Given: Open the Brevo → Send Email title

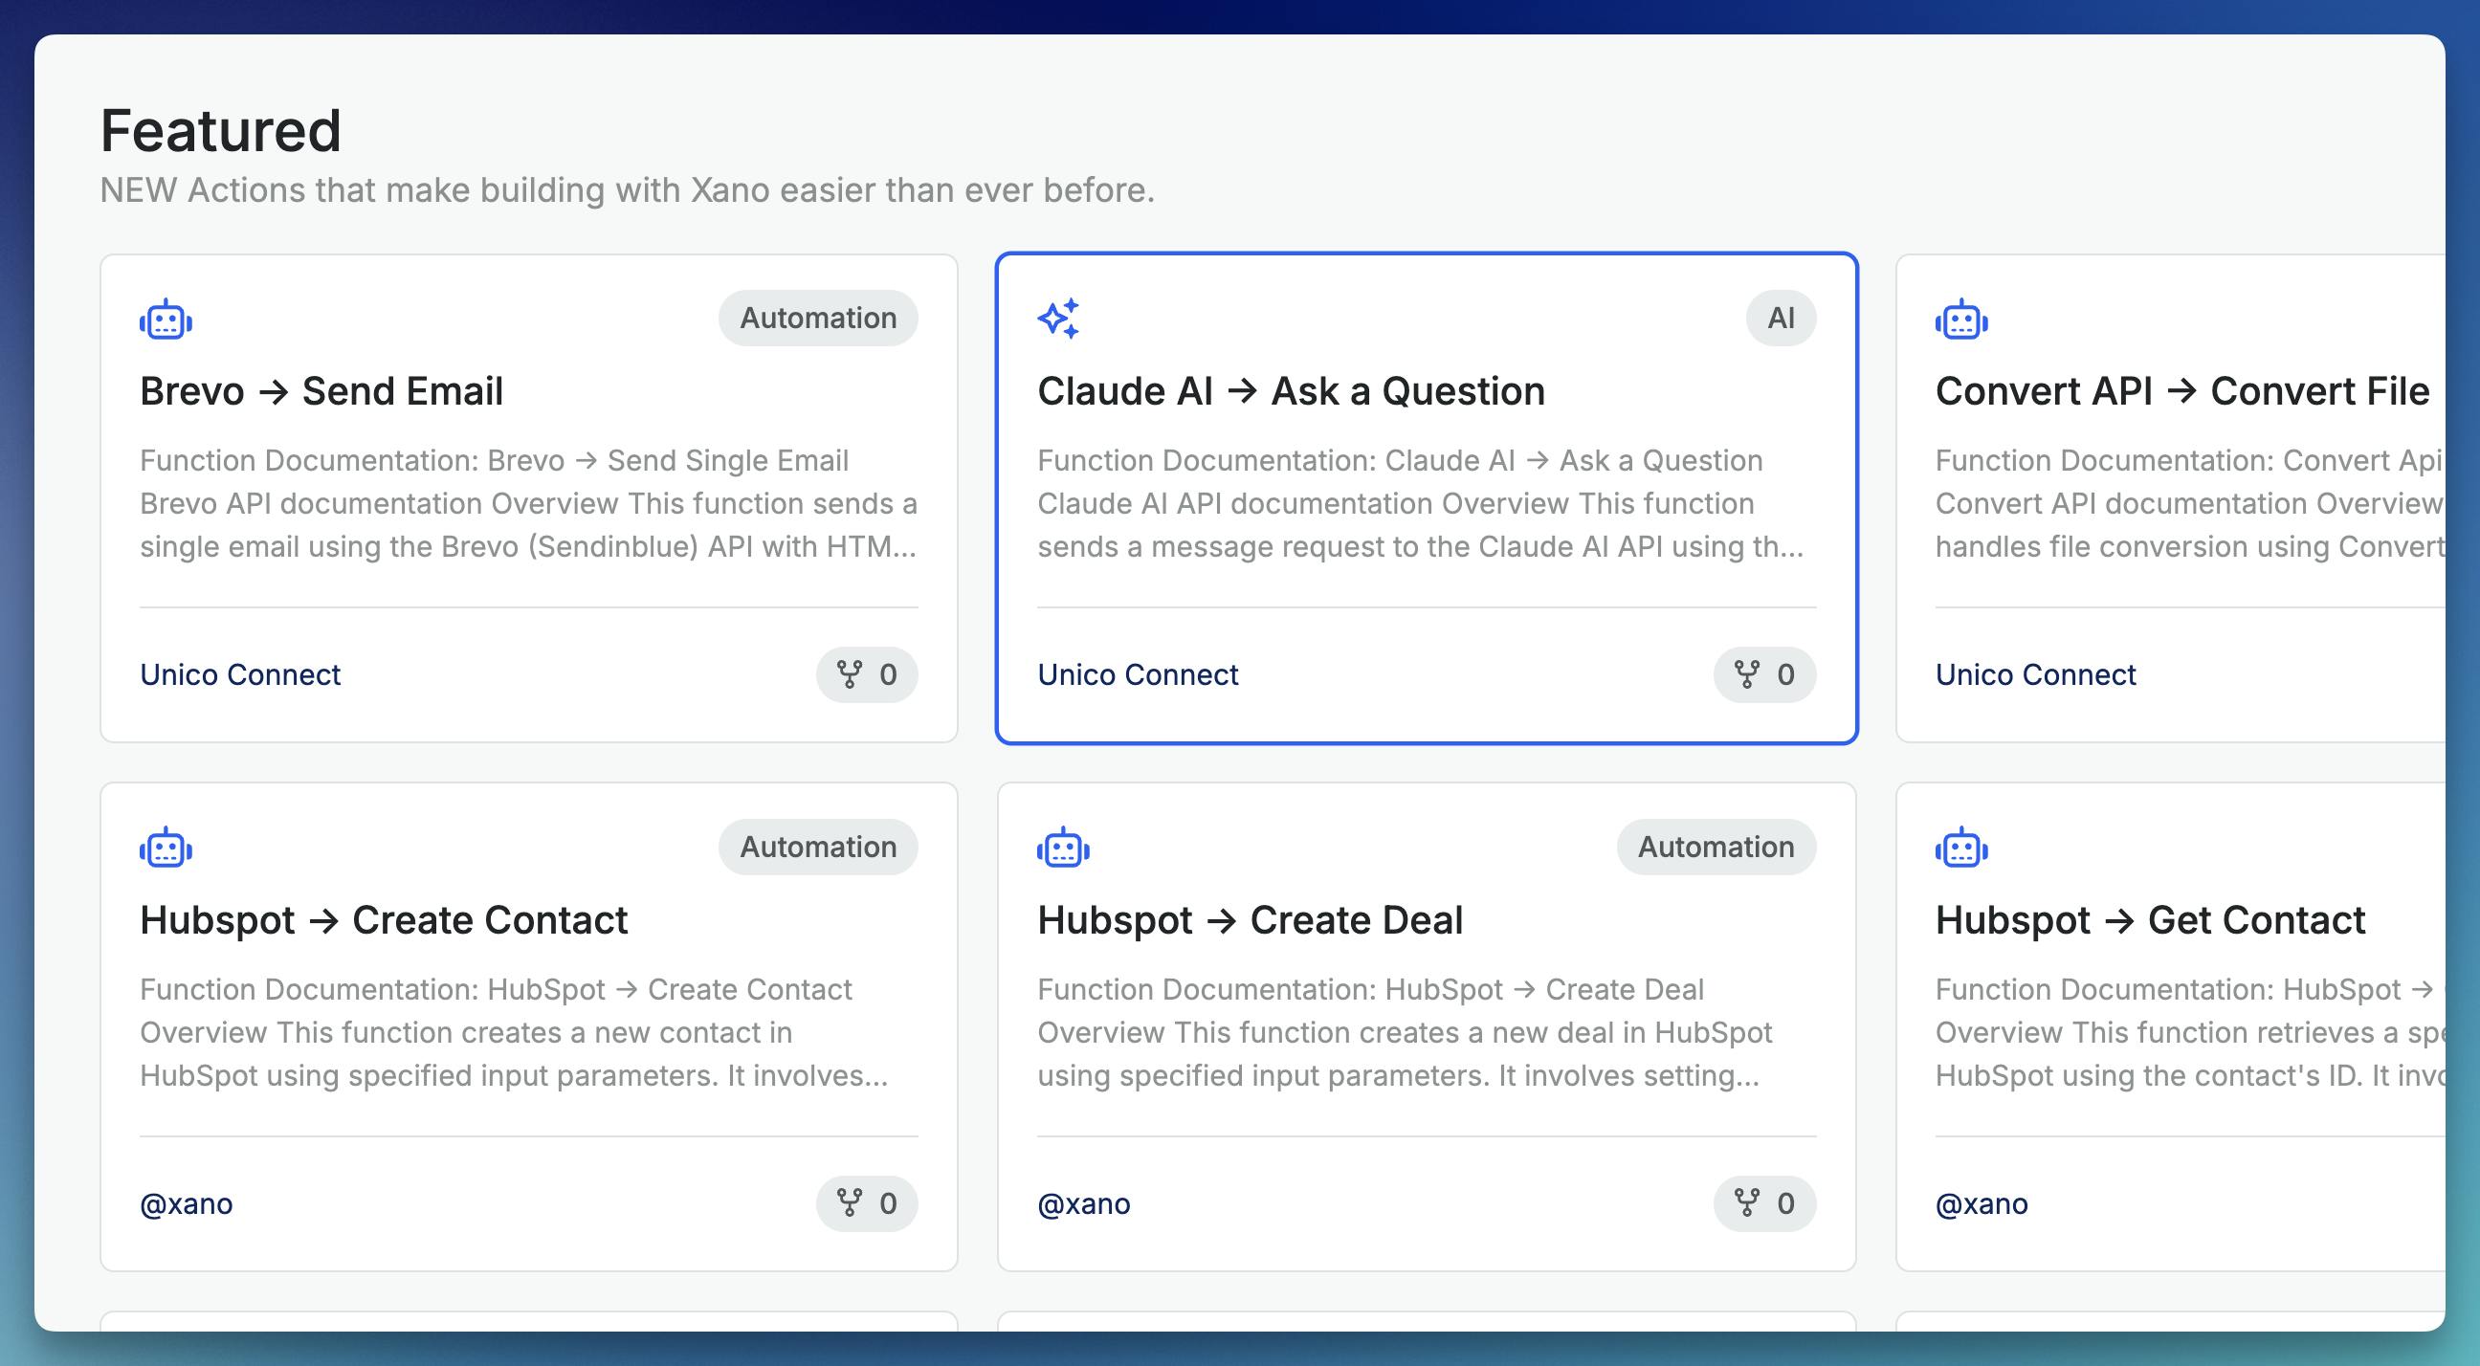Looking at the screenshot, I should (321, 392).
